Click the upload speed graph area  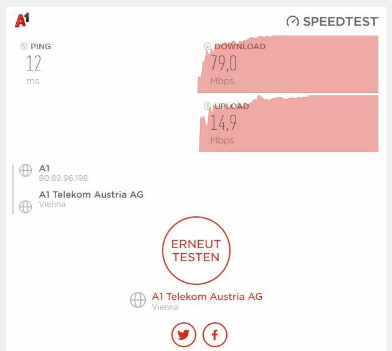point(289,123)
